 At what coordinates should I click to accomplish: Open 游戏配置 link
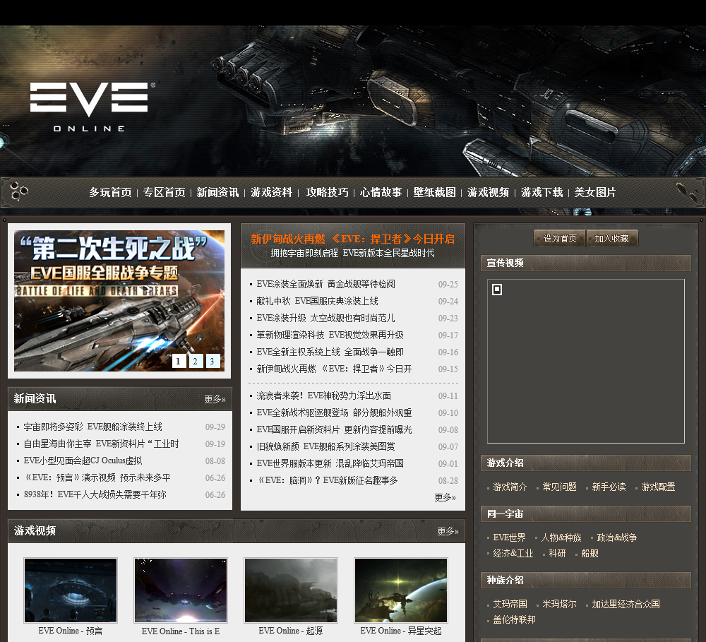coord(658,487)
